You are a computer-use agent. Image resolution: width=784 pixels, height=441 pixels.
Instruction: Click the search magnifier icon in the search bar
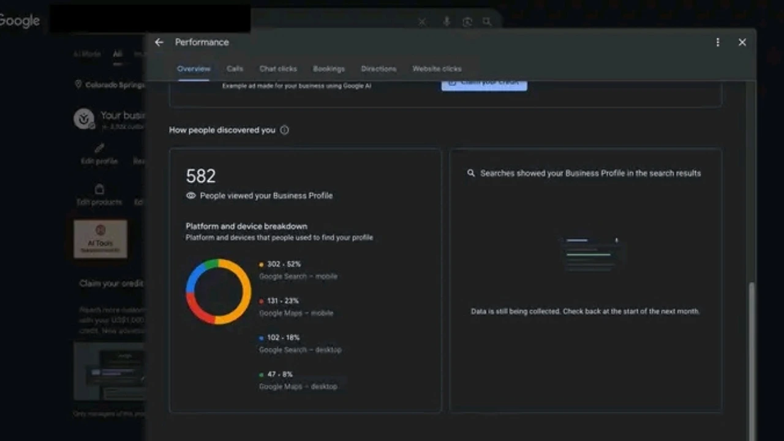487,21
